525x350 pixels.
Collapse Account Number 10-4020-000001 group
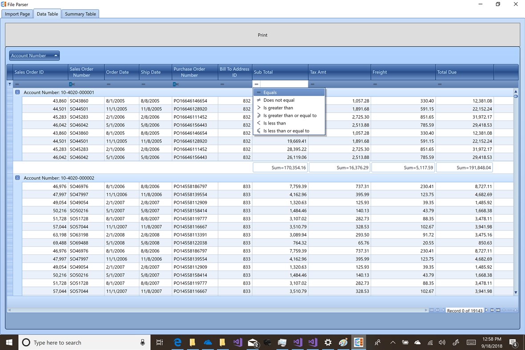[x=17, y=92]
